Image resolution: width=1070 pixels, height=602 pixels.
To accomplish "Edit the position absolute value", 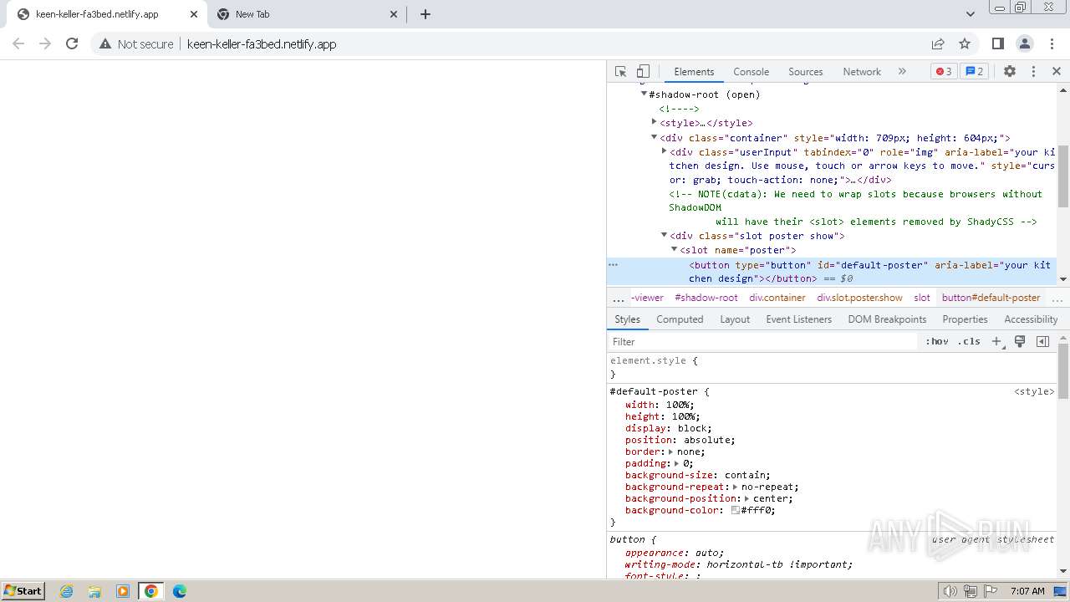I will click(x=706, y=440).
